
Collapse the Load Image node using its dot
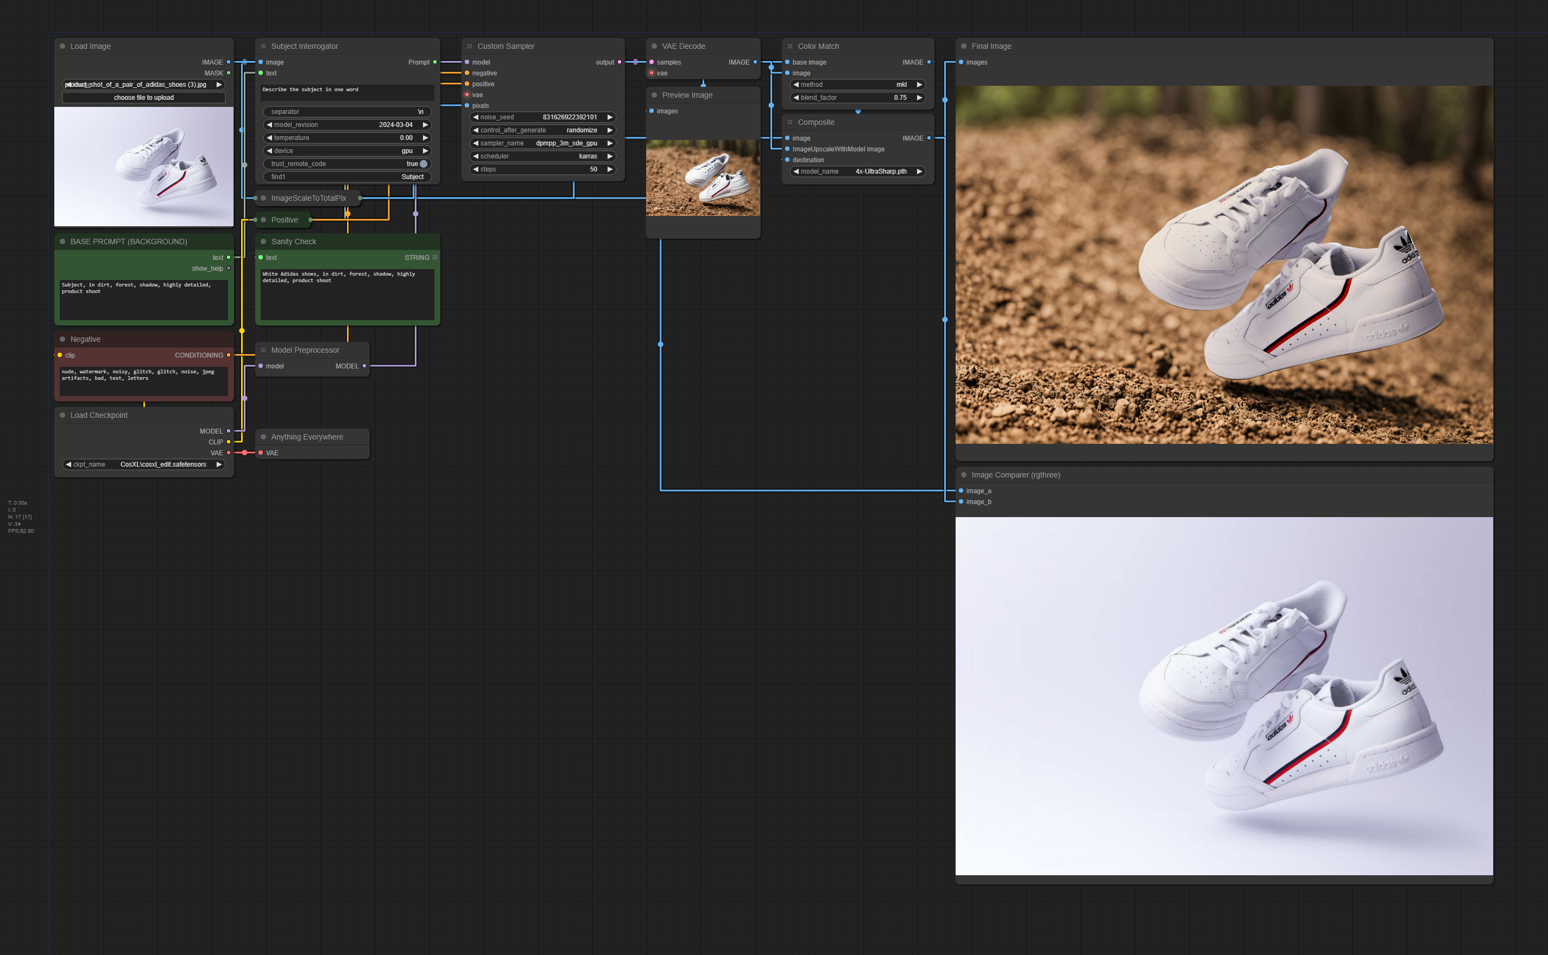tap(62, 46)
